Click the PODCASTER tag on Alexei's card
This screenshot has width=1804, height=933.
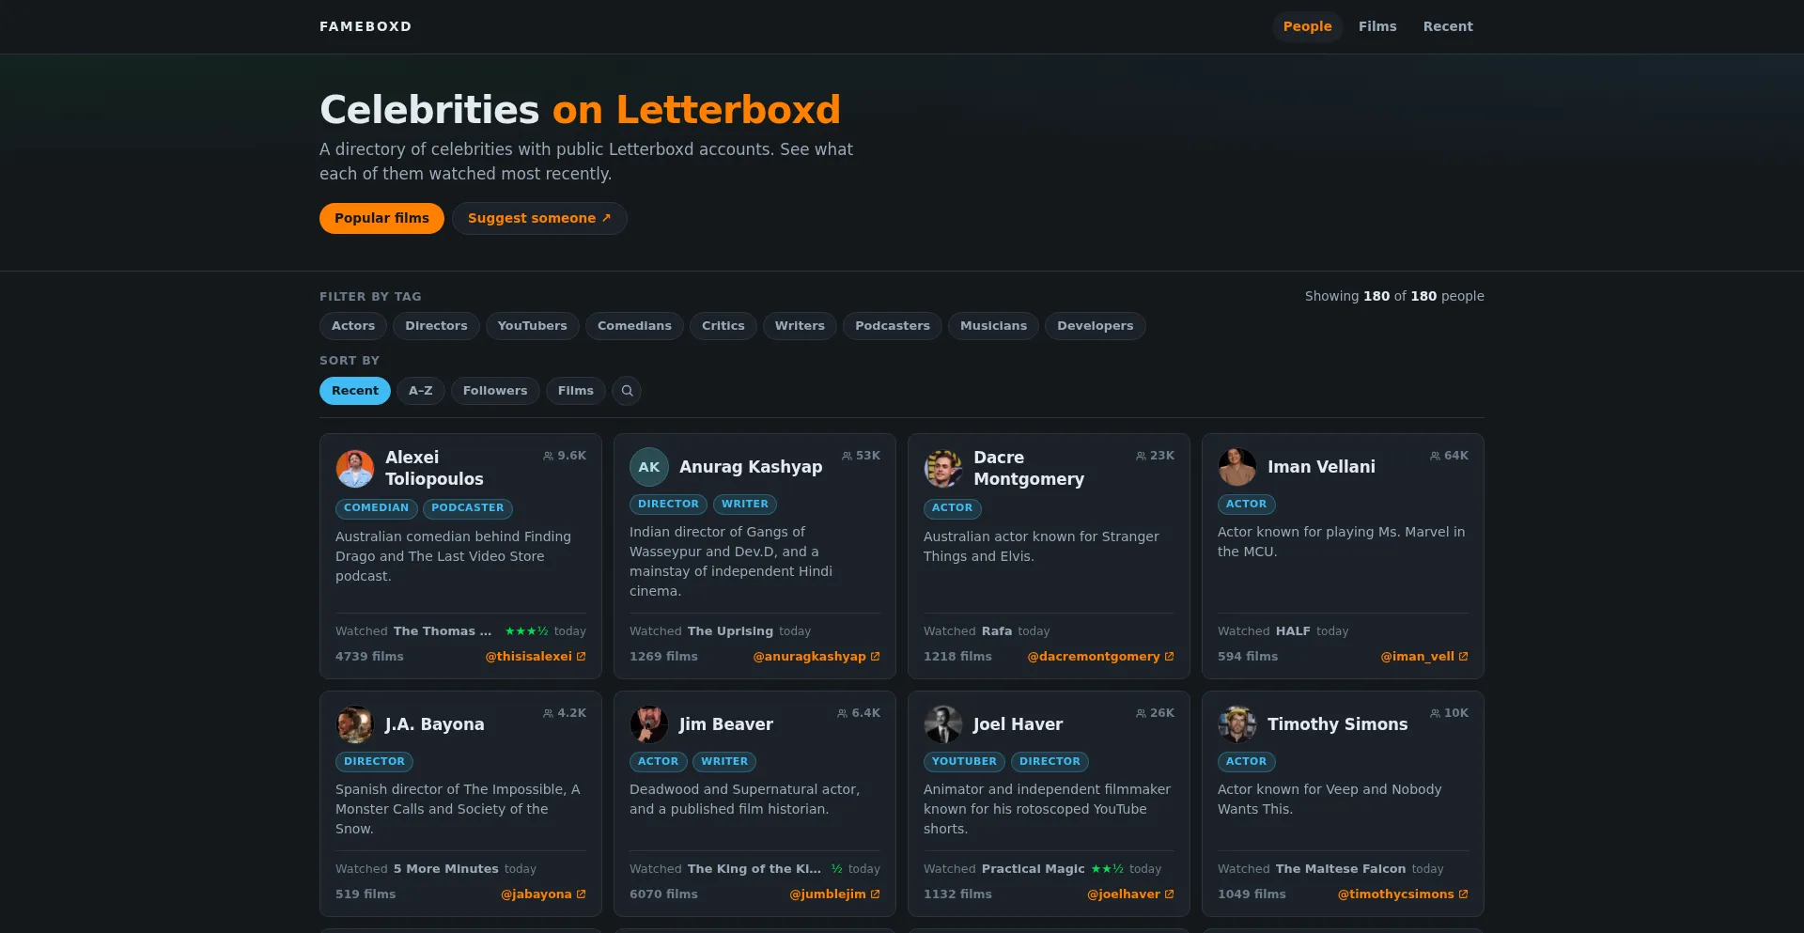pyautogui.click(x=468, y=508)
